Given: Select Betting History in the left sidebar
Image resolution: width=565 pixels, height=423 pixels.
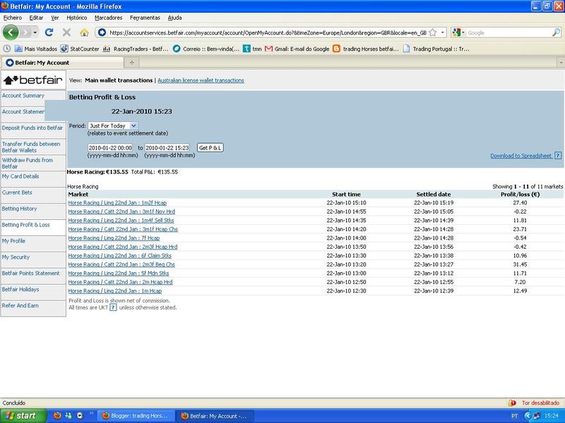Looking at the screenshot, I should click(20, 209).
